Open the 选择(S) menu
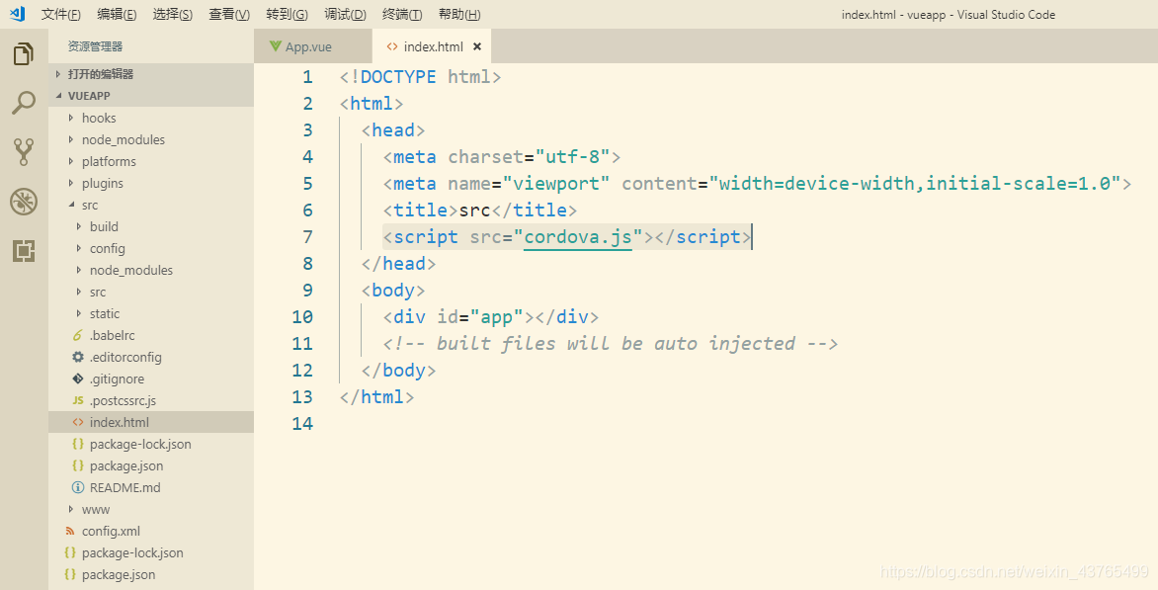Viewport: 1158px width, 590px height. (173, 14)
